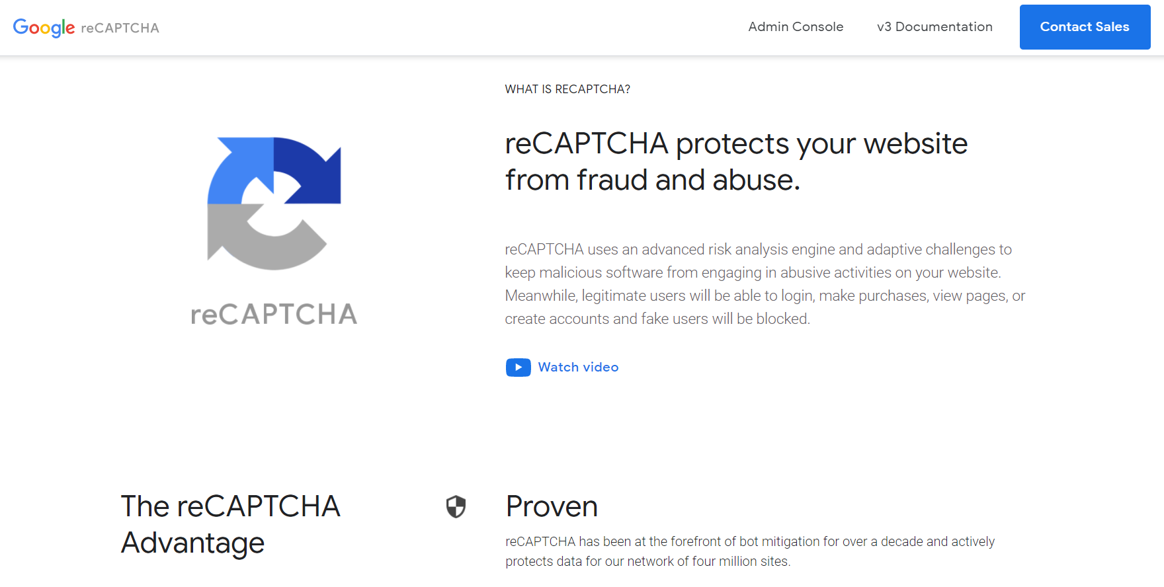The image size is (1164, 587).
Task: Click the Google logo in the header
Action: 44,27
